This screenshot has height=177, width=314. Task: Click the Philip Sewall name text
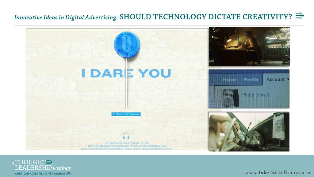255,95
